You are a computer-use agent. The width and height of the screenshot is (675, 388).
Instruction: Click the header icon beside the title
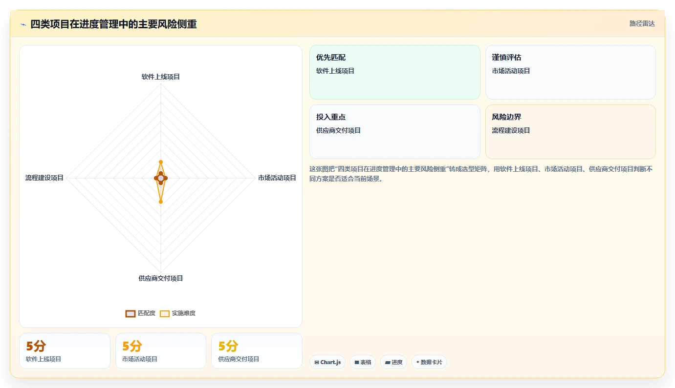tap(23, 24)
